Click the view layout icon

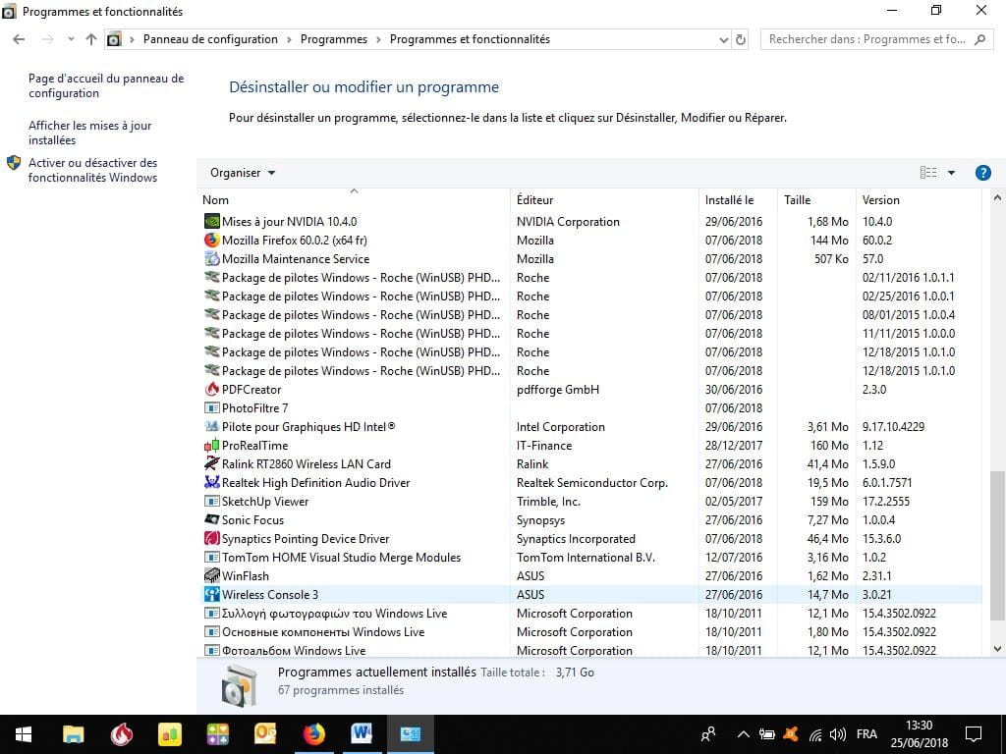928,173
